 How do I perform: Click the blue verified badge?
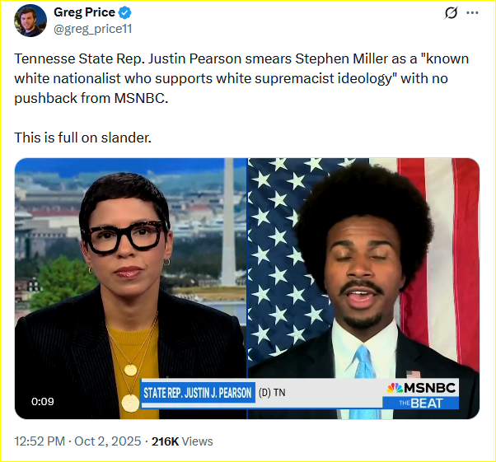124,12
